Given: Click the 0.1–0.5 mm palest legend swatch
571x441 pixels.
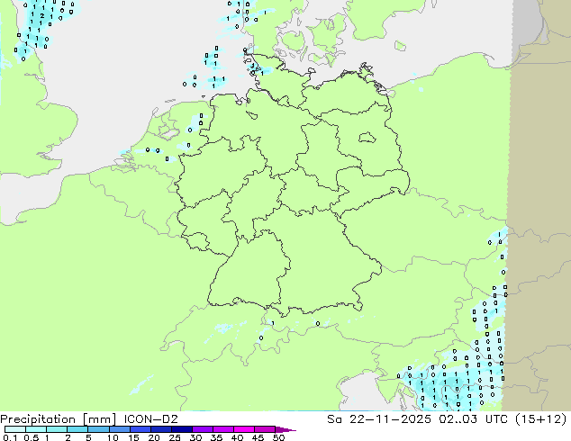Looking at the screenshot, I should [x=15, y=429].
